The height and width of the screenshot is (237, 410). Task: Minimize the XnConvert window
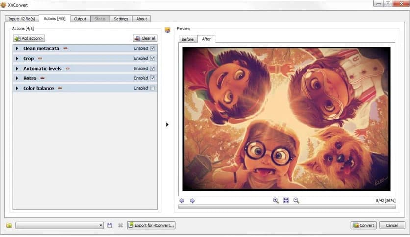(379, 3)
